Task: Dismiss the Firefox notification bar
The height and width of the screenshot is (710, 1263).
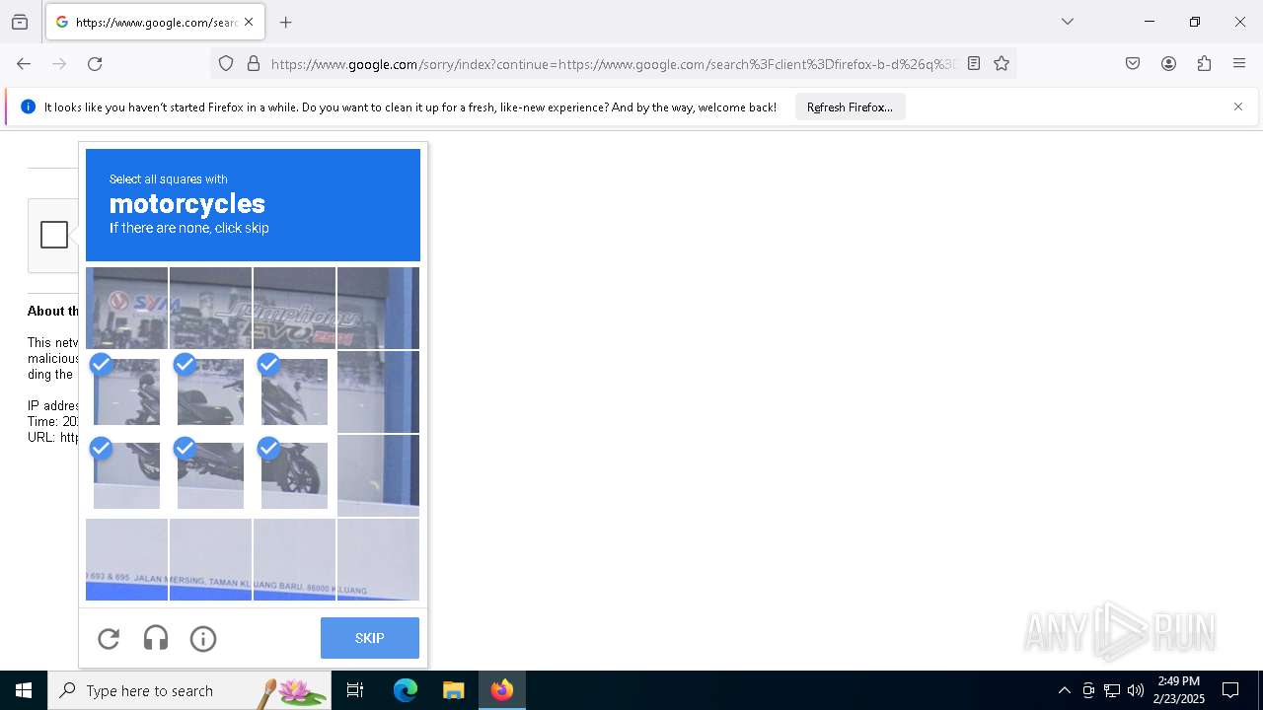Action: point(1238,106)
